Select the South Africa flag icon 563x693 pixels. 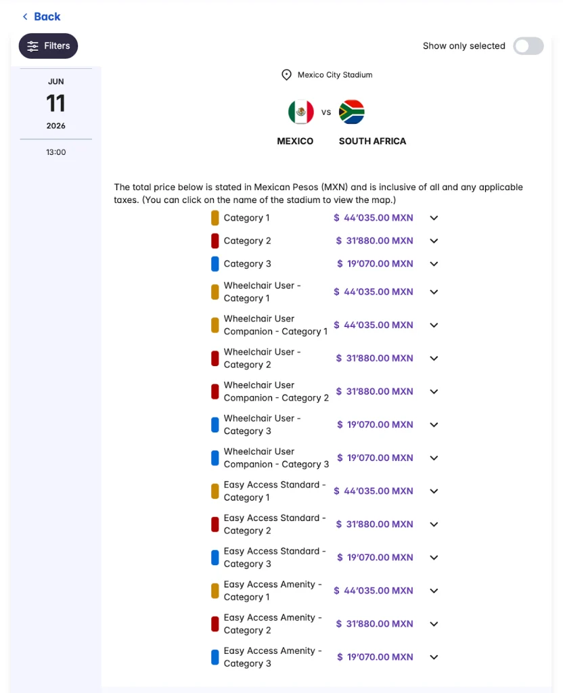tap(353, 111)
